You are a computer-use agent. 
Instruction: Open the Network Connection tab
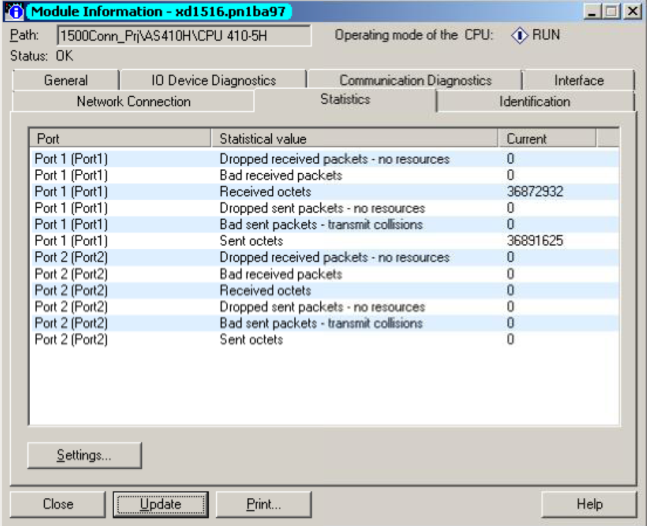(133, 101)
